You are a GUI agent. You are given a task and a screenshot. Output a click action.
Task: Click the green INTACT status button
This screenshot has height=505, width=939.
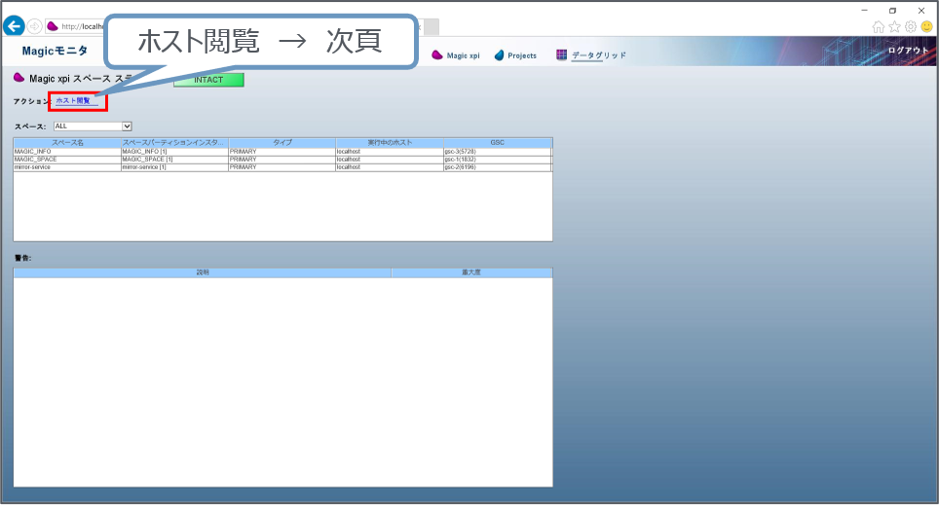(x=208, y=80)
